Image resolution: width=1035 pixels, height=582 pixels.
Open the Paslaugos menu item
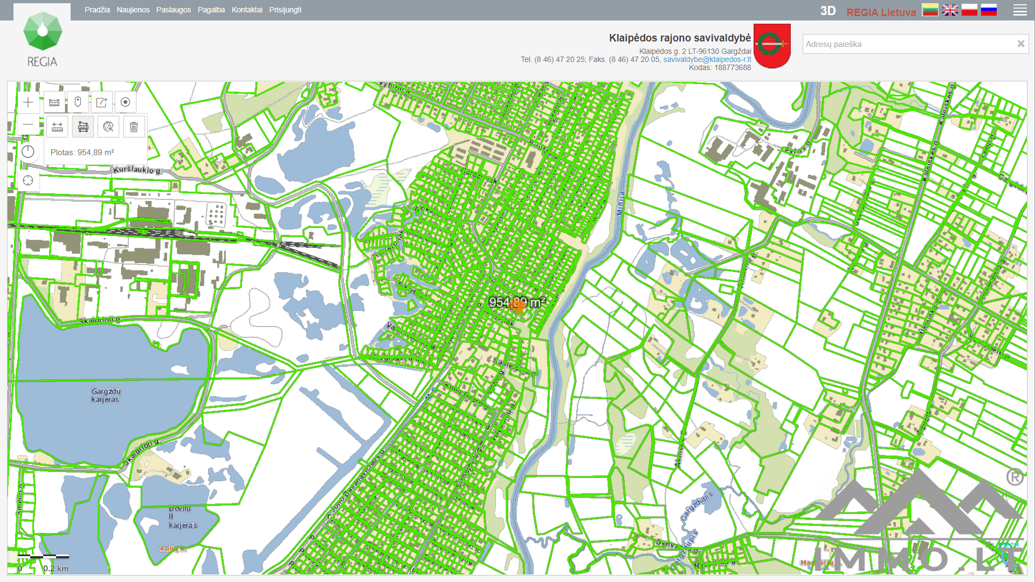coord(174,10)
